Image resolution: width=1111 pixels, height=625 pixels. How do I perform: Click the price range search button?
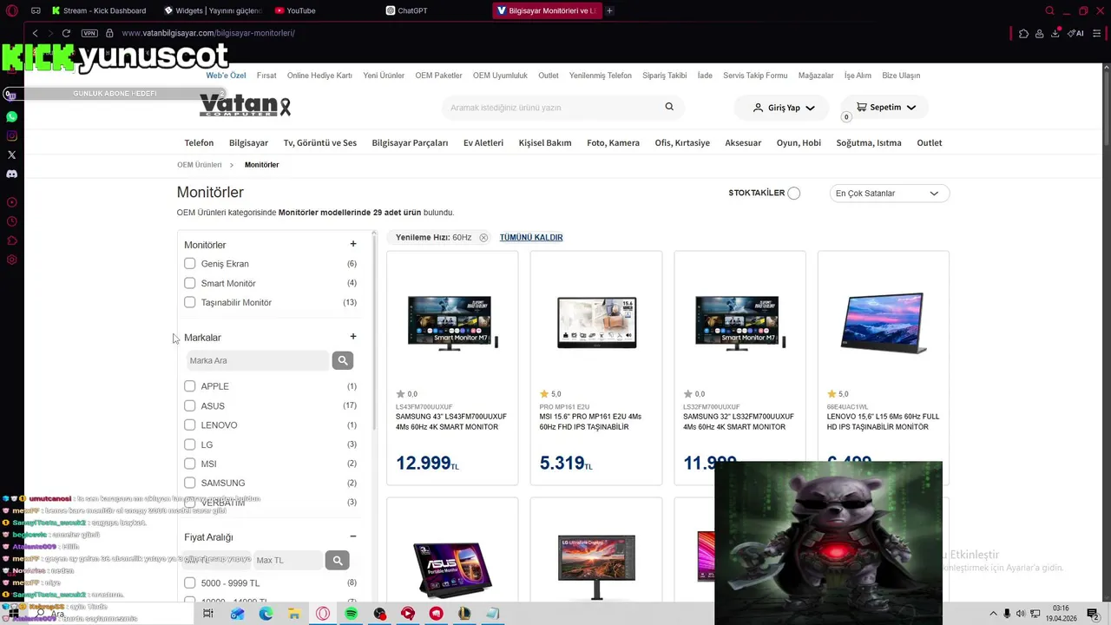pos(338,560)
